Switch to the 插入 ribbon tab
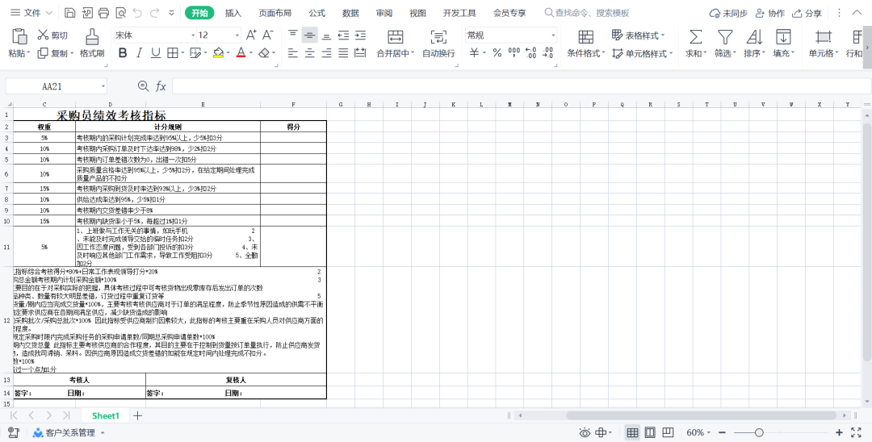Image resolution: width=872 pixels, height=442 pixels. point(233,13)
